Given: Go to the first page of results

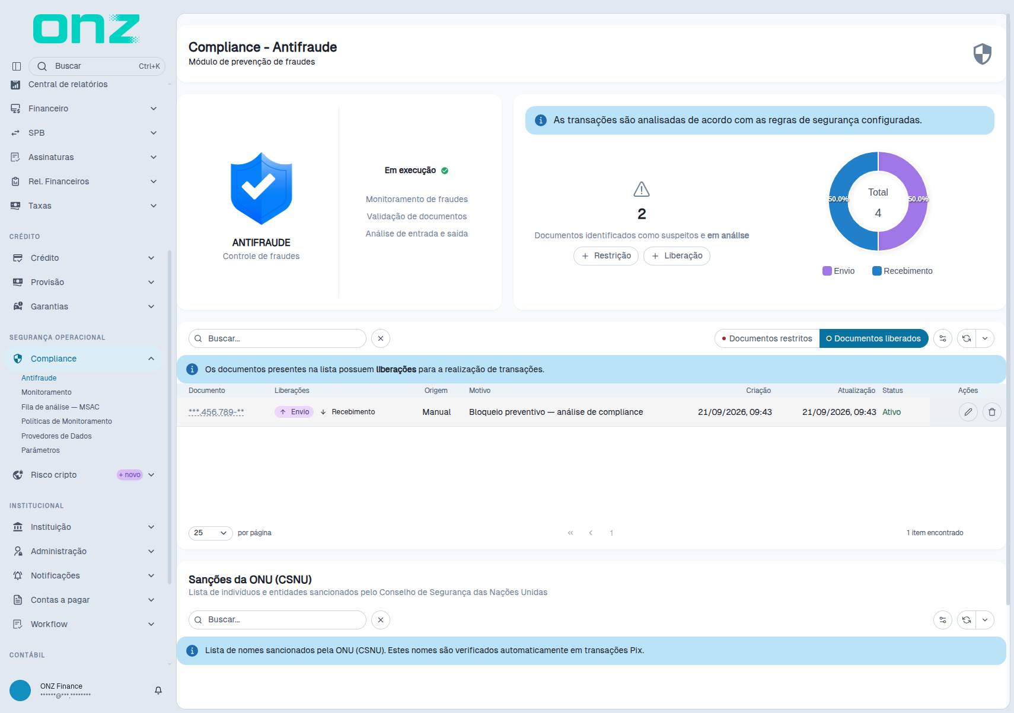Looking at the screenshot, I should [x=570, y=533].
